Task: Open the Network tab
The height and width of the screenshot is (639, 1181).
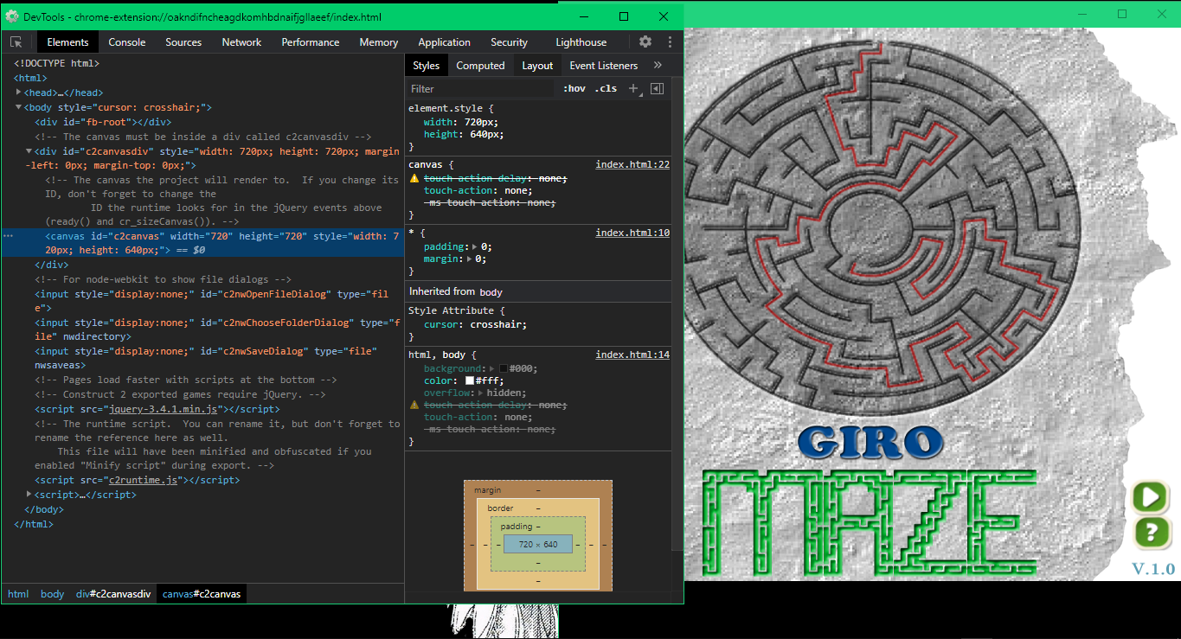Action: pos(241,42)
